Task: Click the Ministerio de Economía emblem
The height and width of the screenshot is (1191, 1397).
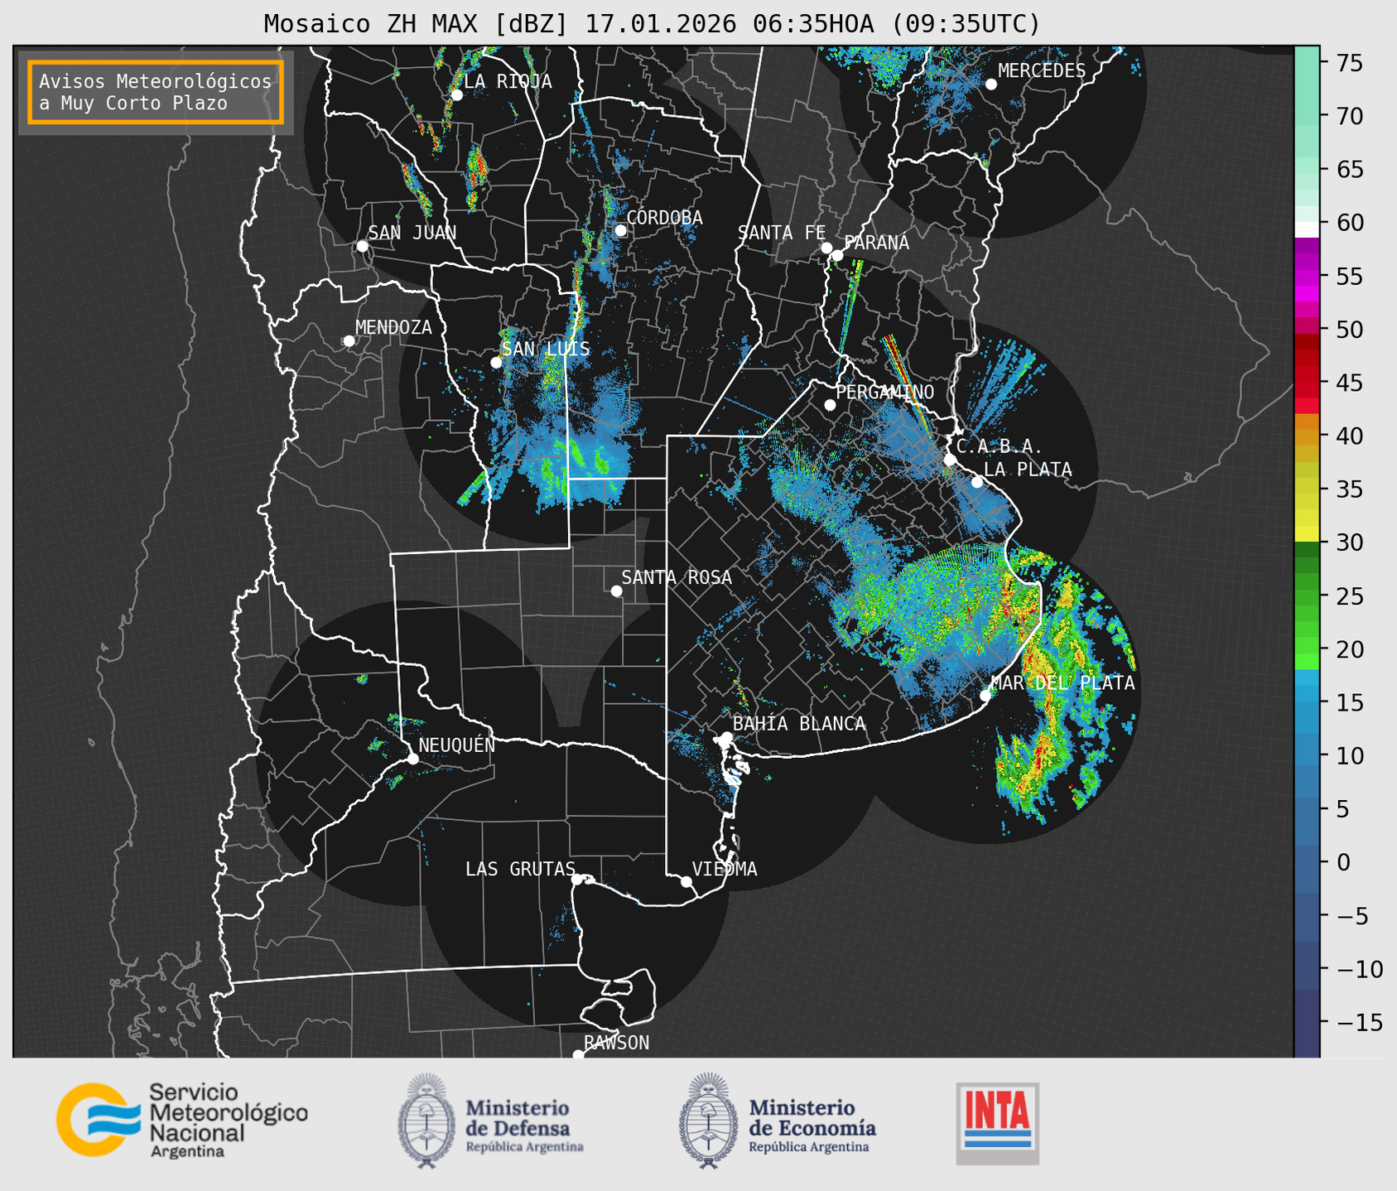Action: point(707,1121)
